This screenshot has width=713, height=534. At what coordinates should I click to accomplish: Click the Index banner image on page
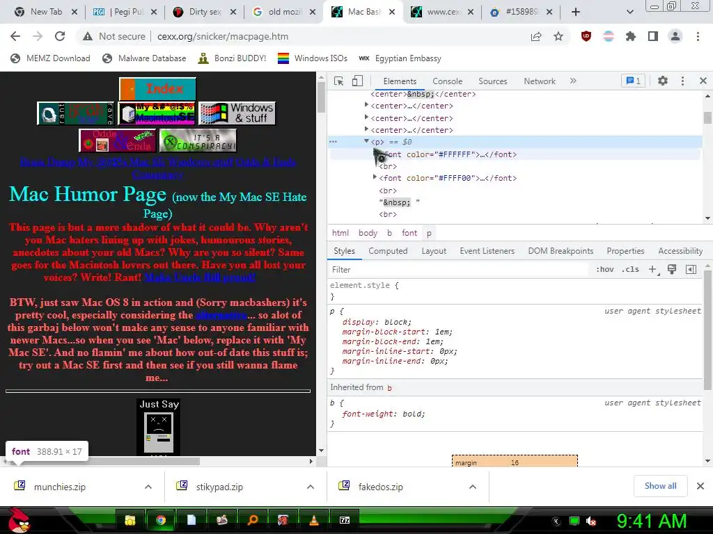[157, 88]
